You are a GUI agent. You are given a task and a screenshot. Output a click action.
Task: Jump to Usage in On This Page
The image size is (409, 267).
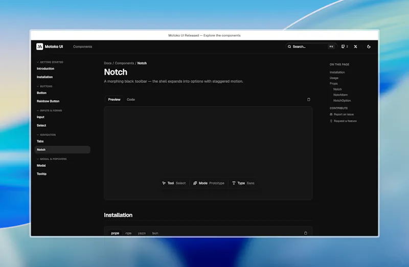(x=334, y=78)
